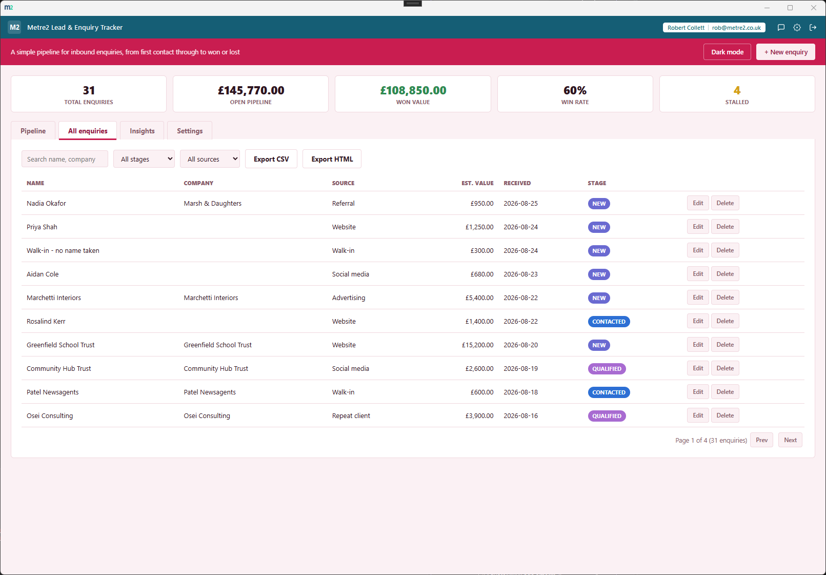Edit the Nadia Okafor enquiry

(698, 203)
